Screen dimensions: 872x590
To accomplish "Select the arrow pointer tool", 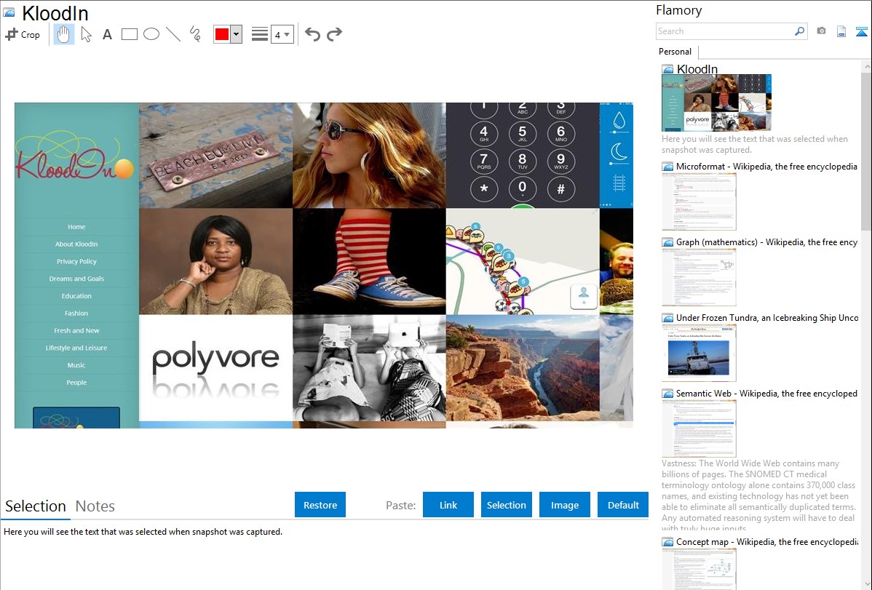I will (86, 34).
